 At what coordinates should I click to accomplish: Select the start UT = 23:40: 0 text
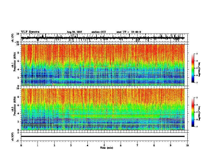pos(129,32)
